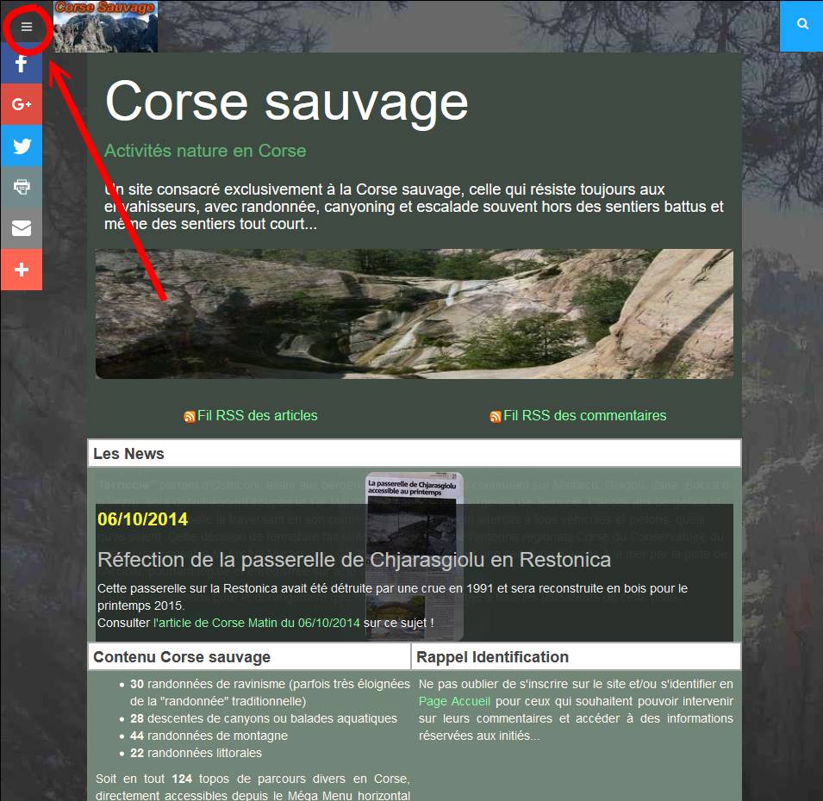823x801 pixels.
Task: Open Fil RSS des articles link
Action: coord(257,415)
